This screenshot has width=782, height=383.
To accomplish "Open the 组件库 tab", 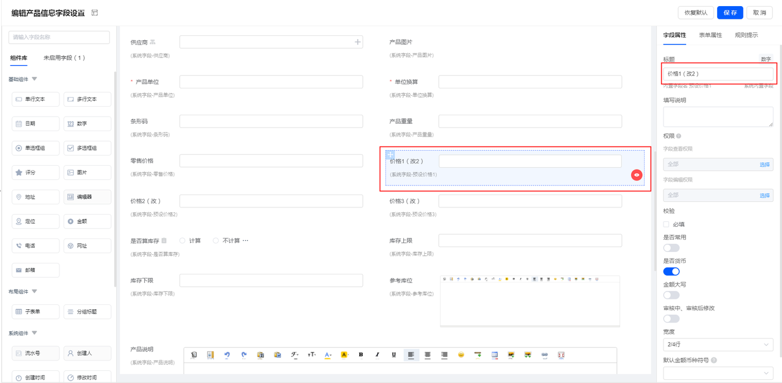I will 18,58.
